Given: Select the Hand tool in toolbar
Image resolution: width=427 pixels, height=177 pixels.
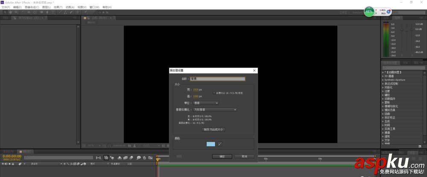Looking at the screenshot, I should point(10,12).
